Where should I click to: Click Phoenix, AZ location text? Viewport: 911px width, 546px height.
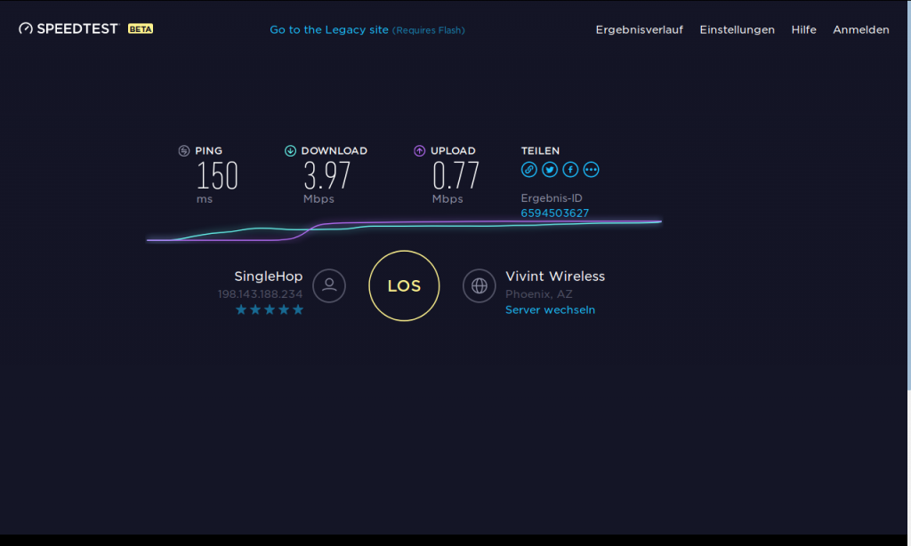click(538, 294)
